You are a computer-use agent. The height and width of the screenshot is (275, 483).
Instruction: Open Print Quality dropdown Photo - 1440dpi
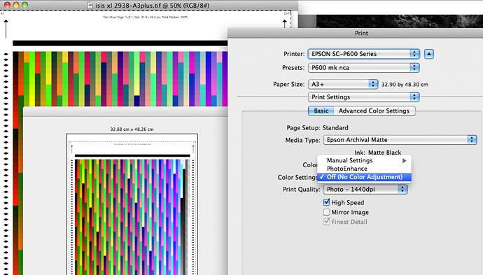pyautogui.click(x=365, y=189)
